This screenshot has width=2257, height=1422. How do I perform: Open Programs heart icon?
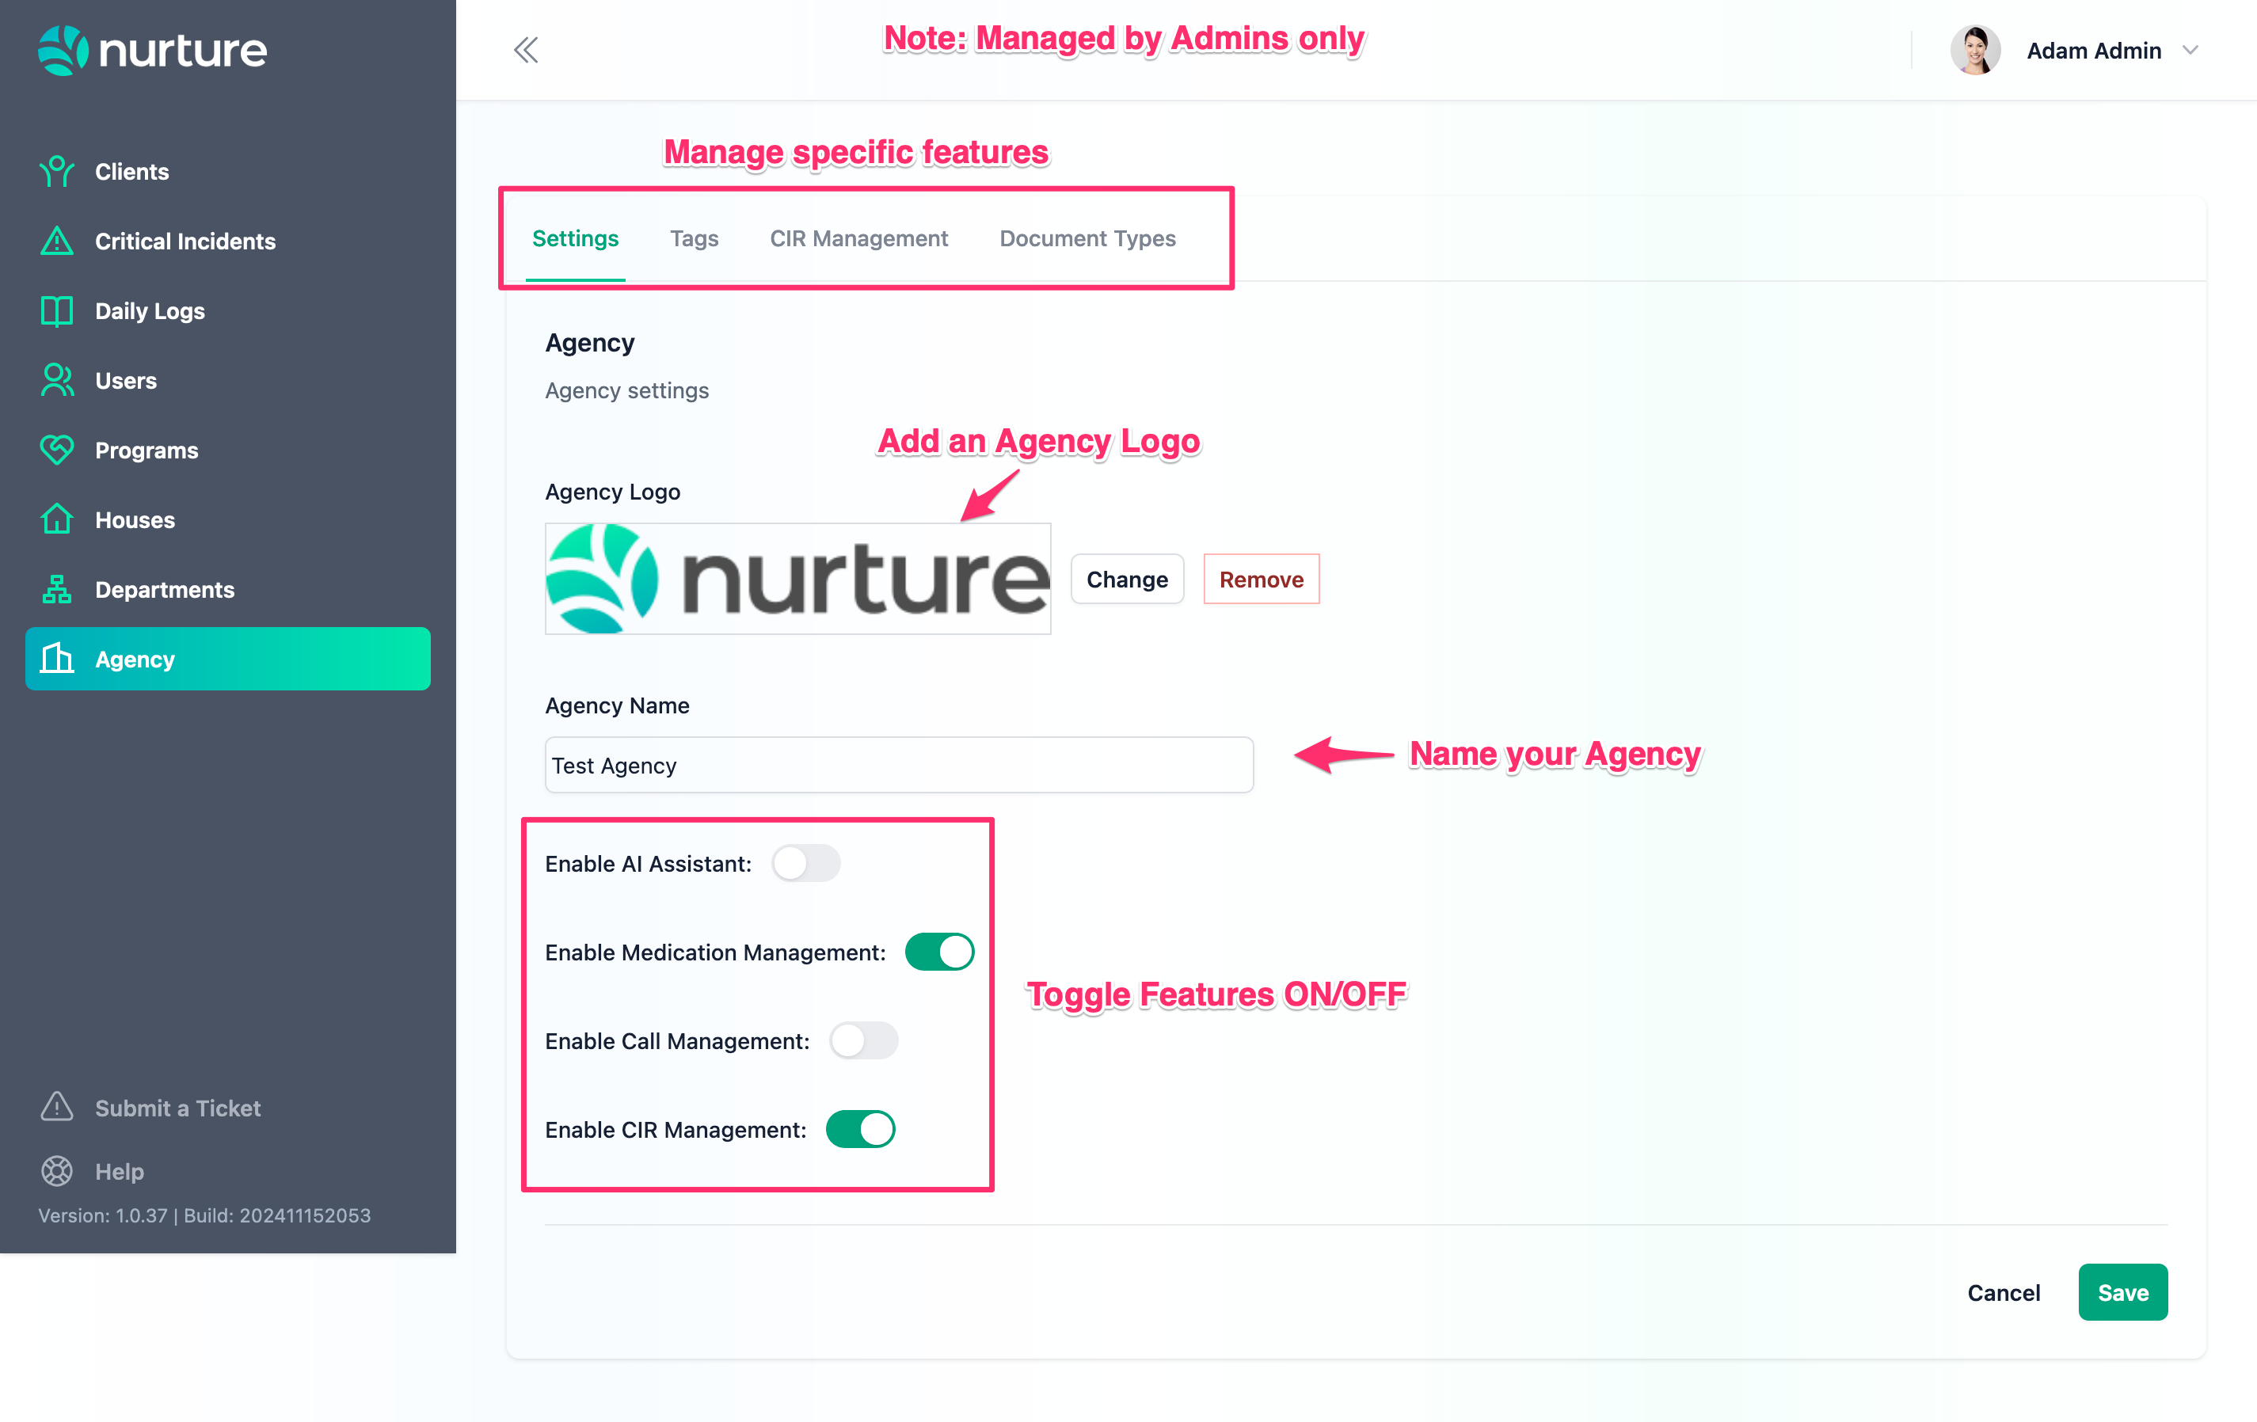click(x=56, y=450)
